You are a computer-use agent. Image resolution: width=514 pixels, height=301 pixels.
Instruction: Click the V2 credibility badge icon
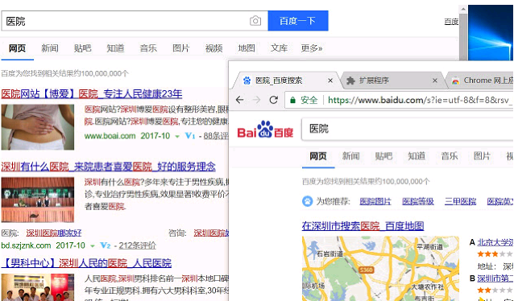click(106, 245)
